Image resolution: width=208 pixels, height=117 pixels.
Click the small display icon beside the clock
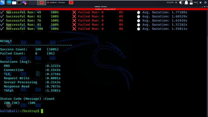point(176,3)
